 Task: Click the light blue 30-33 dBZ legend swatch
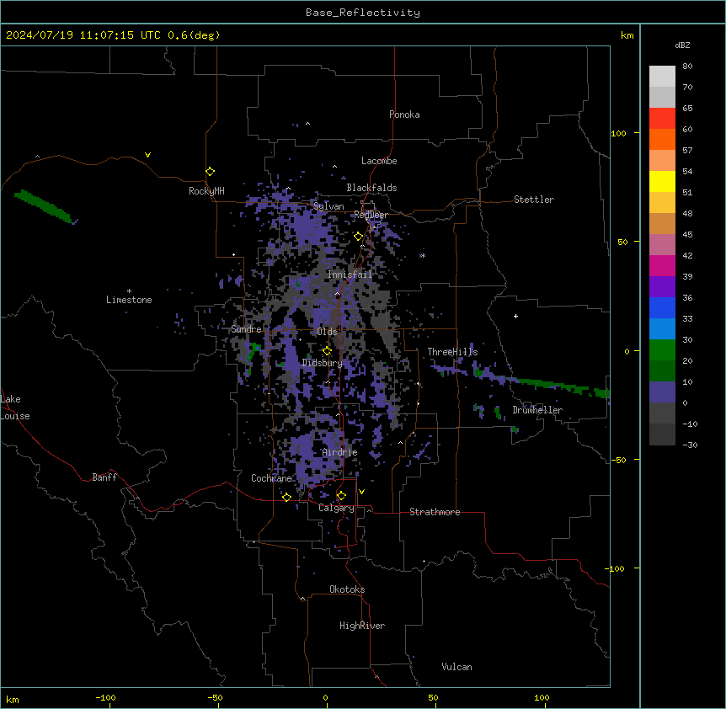click(x=662, y=329)
